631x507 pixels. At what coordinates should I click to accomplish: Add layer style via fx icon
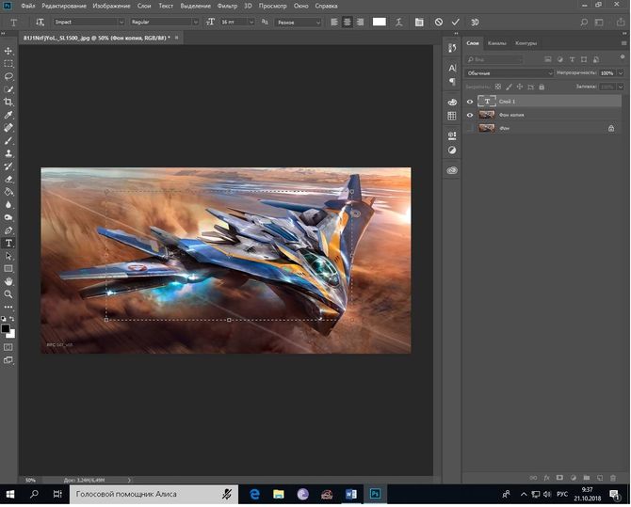546,478
